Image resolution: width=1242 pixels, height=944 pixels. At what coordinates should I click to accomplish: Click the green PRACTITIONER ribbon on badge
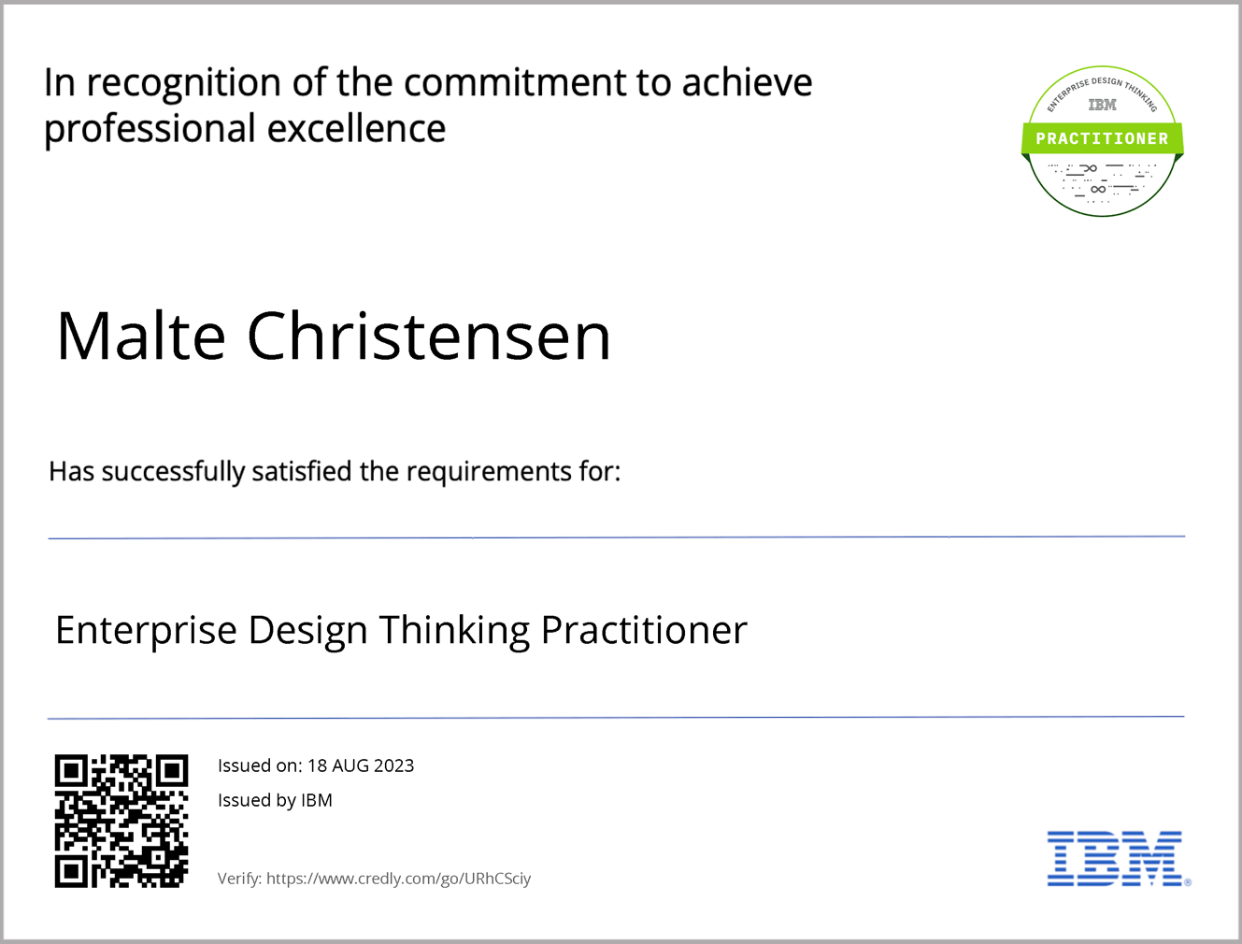(x=1103, y=138)
